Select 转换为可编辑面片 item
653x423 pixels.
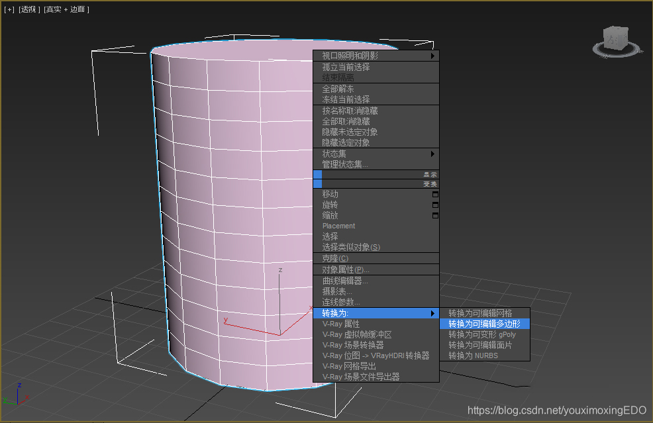click(x=485, y=345)
